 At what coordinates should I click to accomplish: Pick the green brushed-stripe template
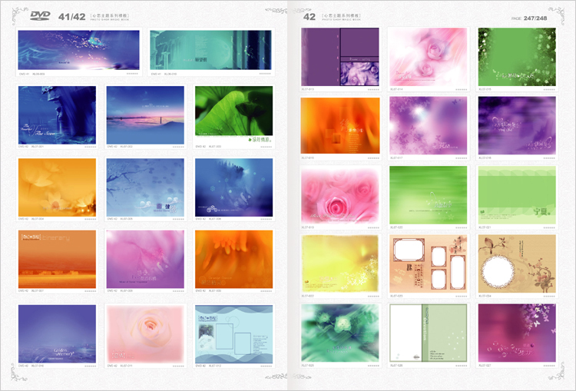point(429,195)
